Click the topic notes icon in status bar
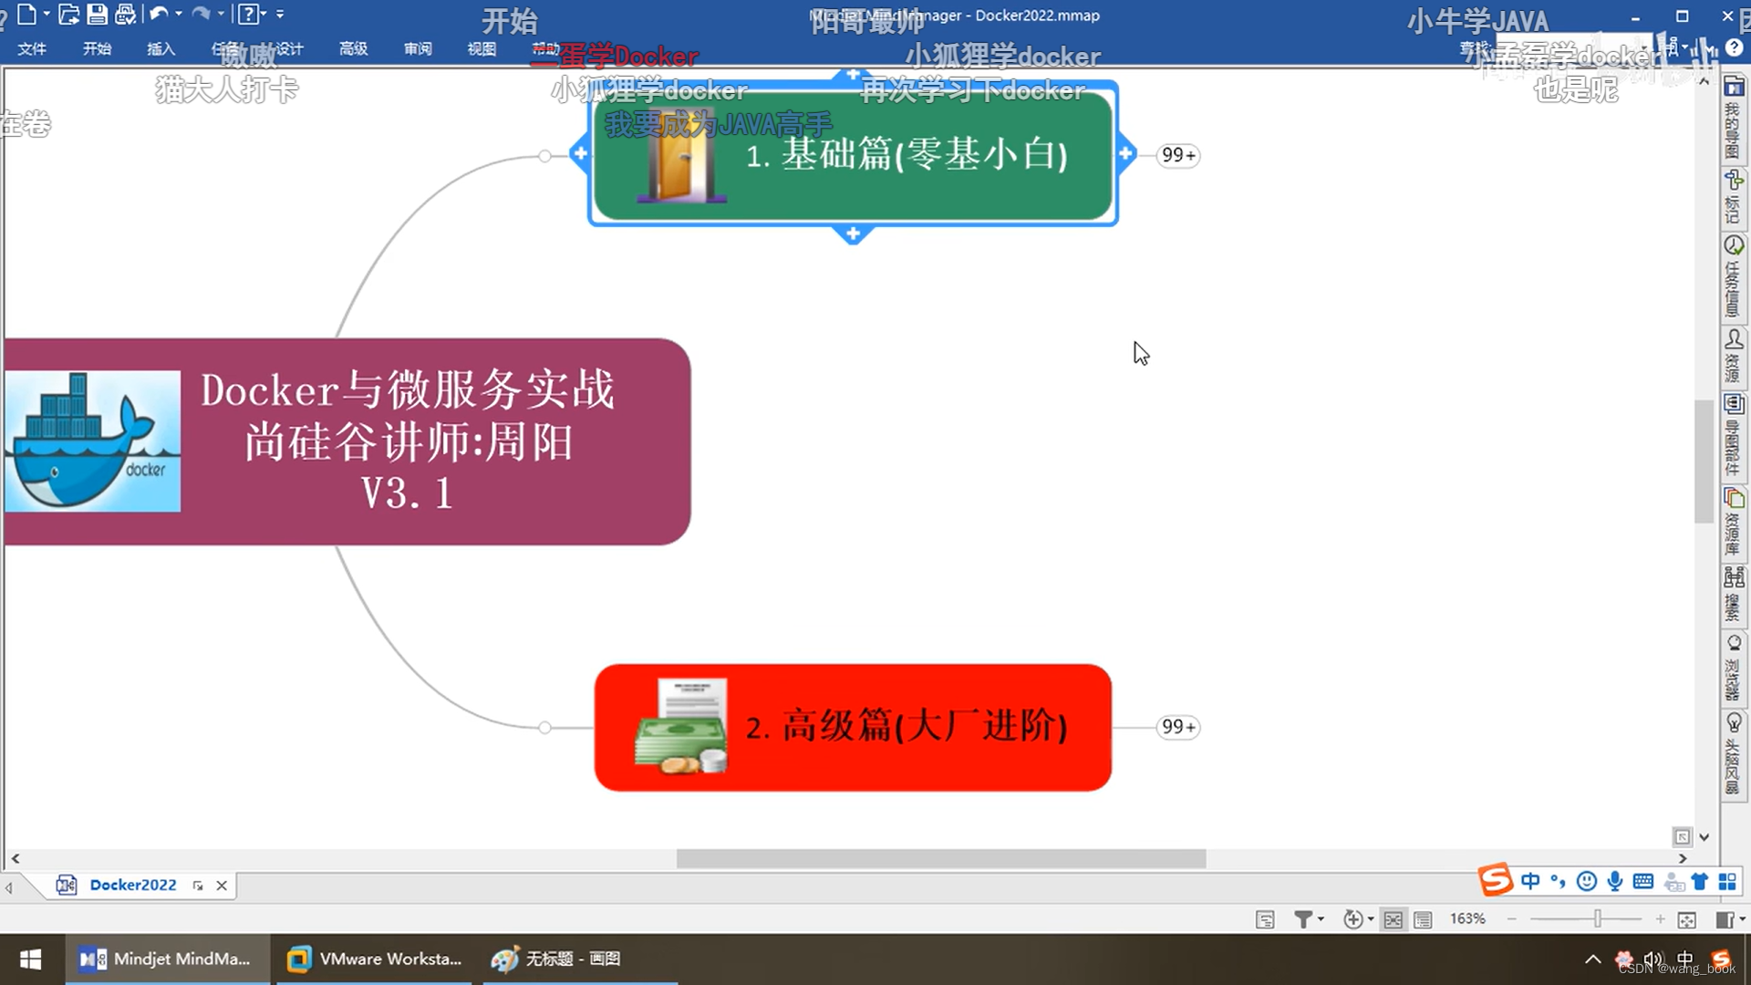This screenshot has height=985, width=1751. (x=1265, y=919)
